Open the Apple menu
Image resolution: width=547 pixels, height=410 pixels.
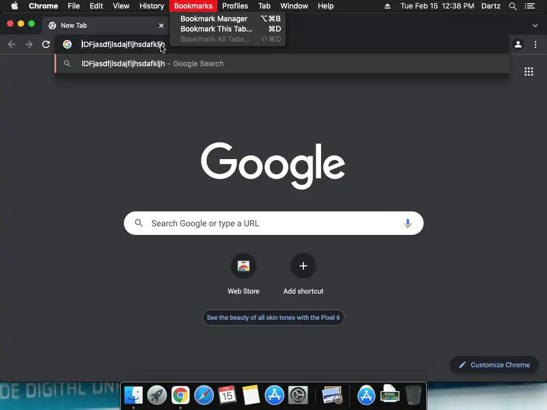[14, 6]
